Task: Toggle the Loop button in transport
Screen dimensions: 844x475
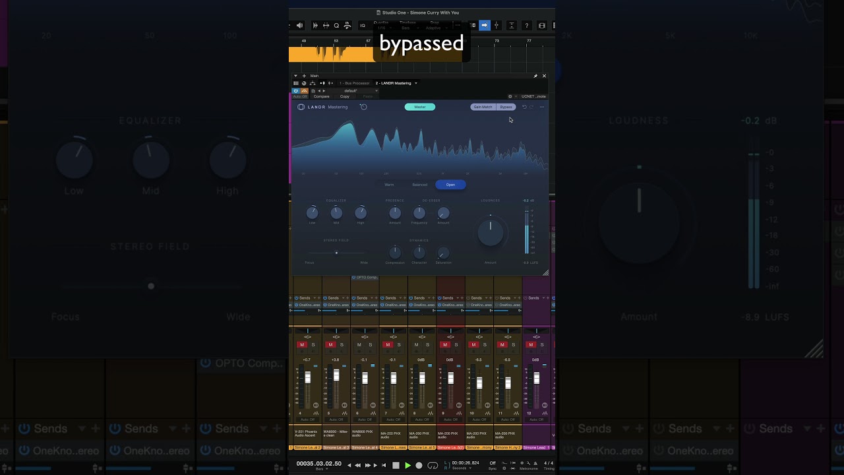Action: [x=433, y=465]
